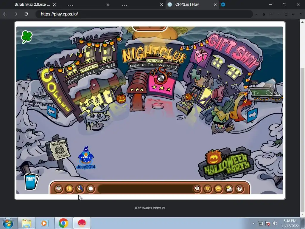Open the buddy list smiley icon
This screenshot has height=229, width=305.
click(x=218, y=189)
